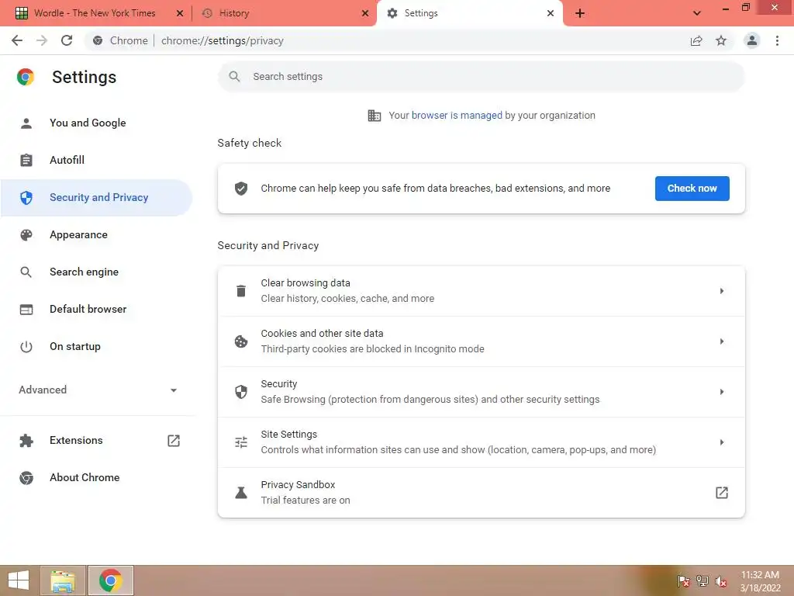Click the Cookies row arrow
794x596 pixels.
(x=722, y=341)
